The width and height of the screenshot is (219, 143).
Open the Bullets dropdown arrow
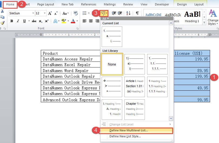click(x=89, y=13)
